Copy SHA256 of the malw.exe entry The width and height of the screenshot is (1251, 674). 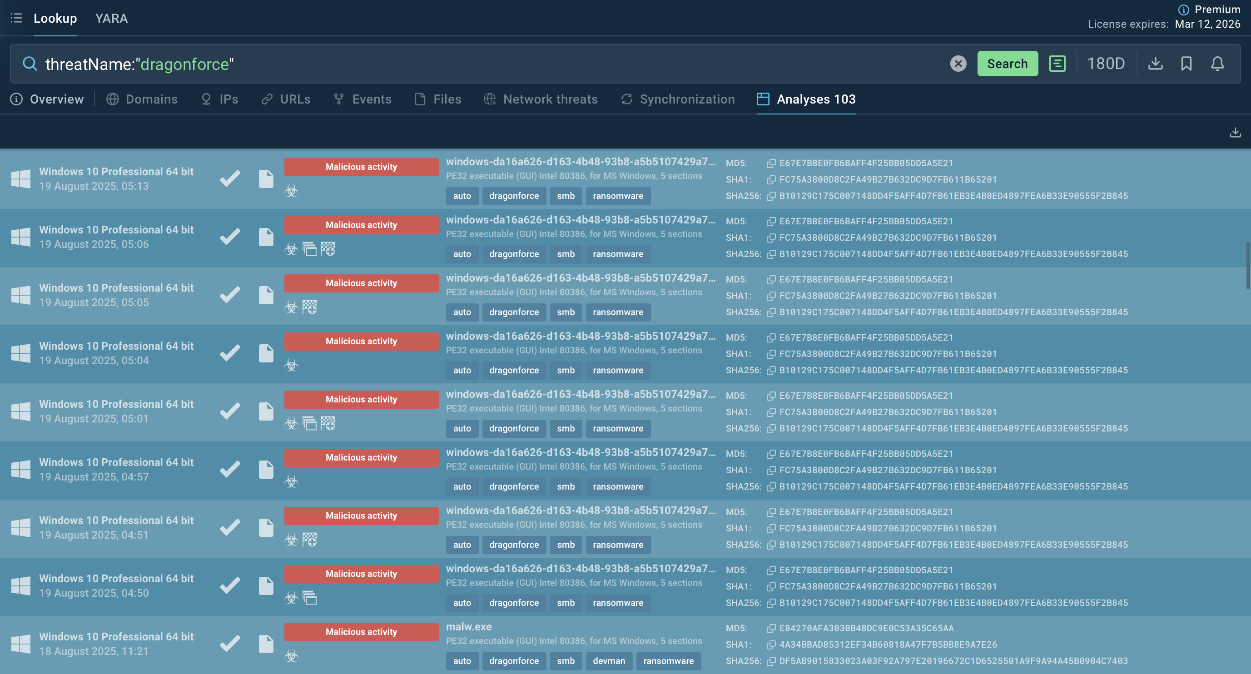coord(771,661)
